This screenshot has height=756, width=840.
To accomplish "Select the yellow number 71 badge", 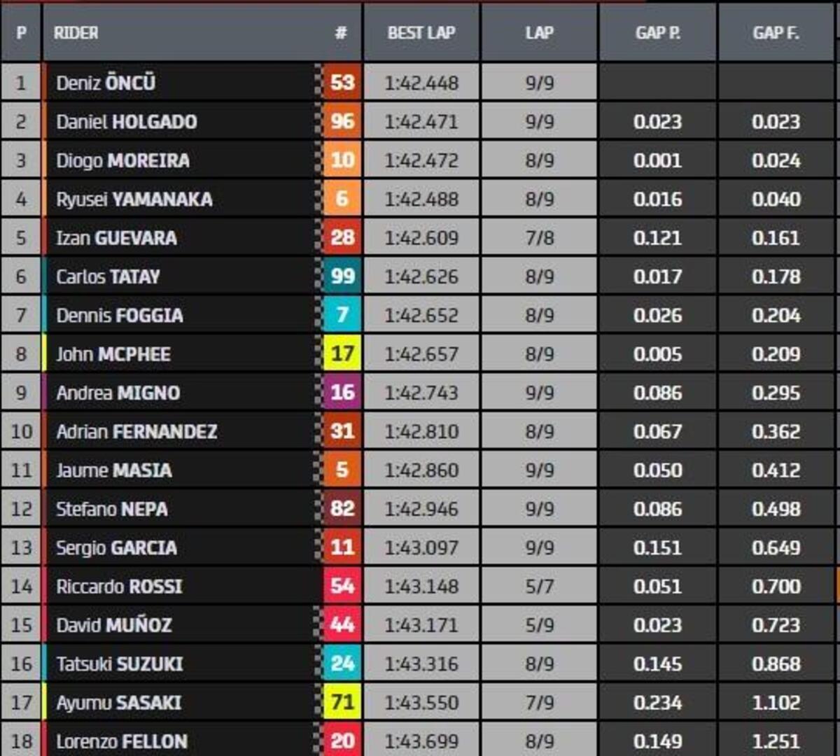I will 342,702.
